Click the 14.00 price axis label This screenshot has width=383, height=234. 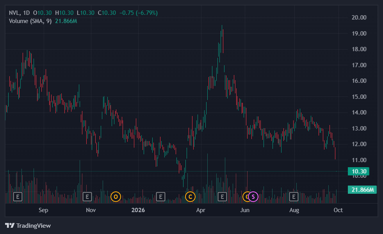[359, 113]
